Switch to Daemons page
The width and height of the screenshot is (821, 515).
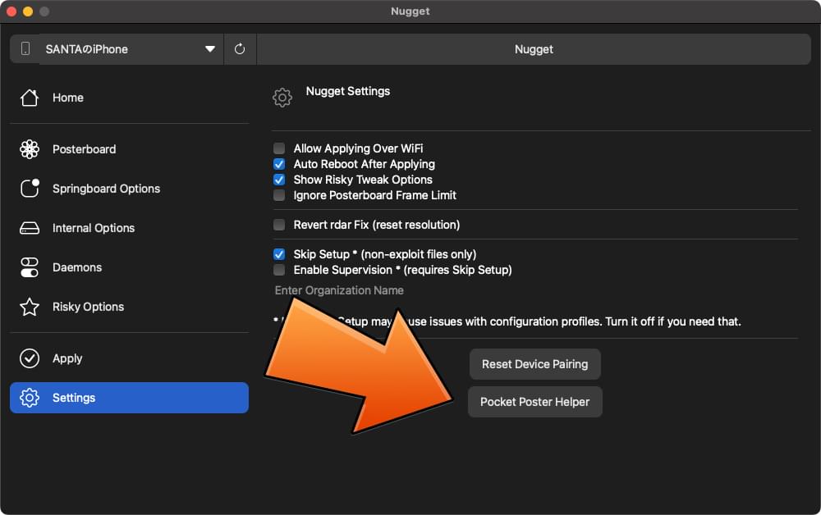[129, 267]
